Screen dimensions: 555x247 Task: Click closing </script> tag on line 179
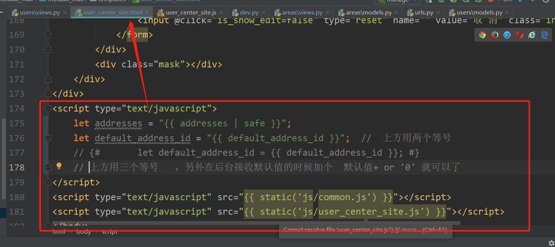pyautogui.click(x=76, y=182)
